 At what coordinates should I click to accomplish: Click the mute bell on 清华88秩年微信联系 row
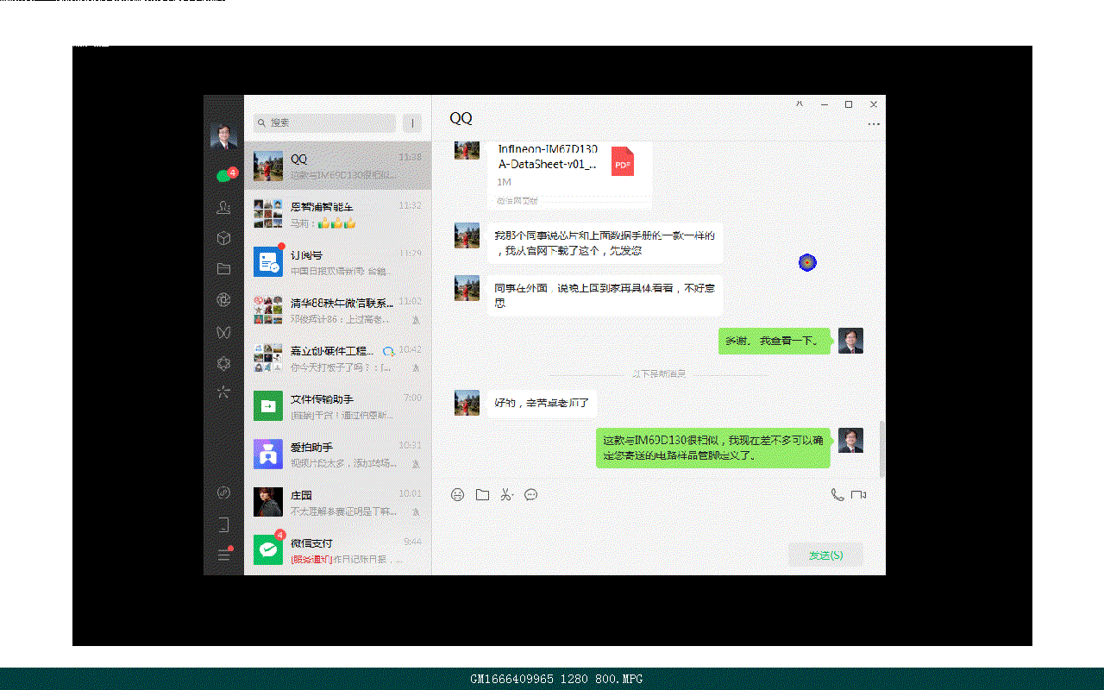(x=416, y=320)
